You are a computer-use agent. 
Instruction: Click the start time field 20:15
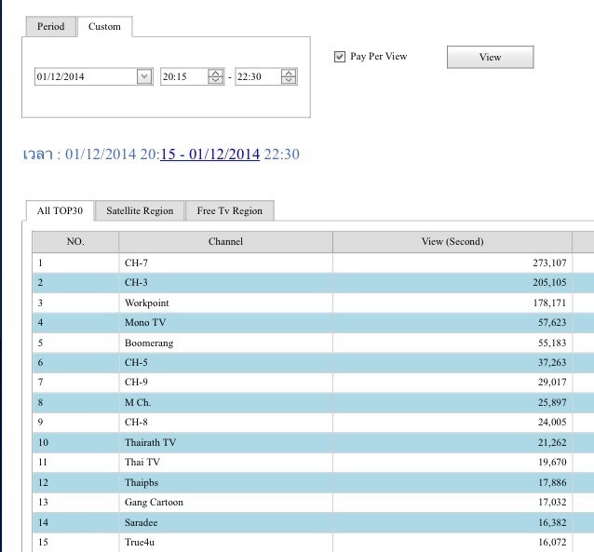coord(184,77)
